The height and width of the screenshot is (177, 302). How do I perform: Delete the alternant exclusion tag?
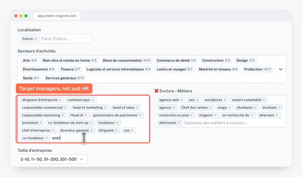point(277,115)
